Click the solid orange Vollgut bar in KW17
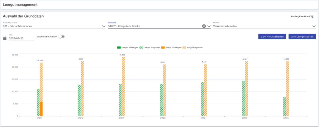Screen dimensions: 319x127 (x=41, y=109)
